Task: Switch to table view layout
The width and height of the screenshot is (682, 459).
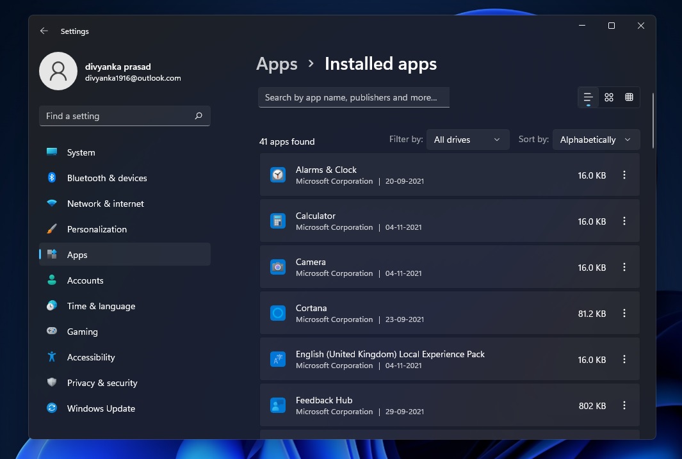Action: click(x=629, y=97)
